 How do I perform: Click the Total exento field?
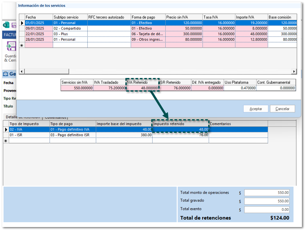267,210
